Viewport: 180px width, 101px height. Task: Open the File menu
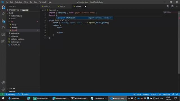7,2
